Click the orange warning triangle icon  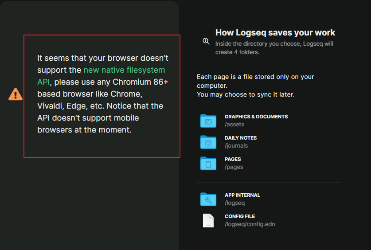click(16, 94)
